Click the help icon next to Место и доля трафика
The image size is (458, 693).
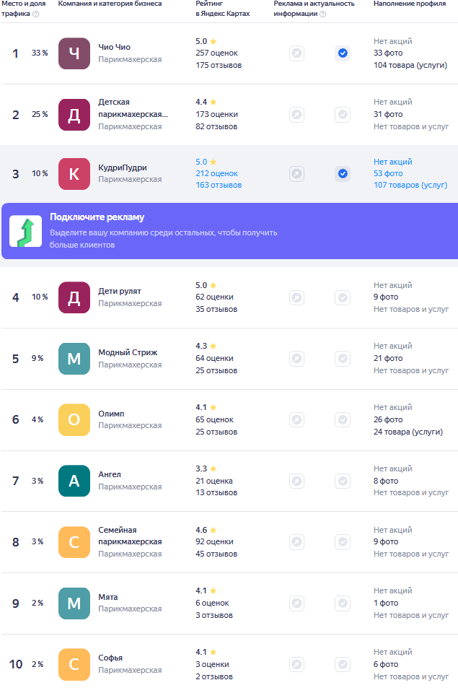pos(36,14)
